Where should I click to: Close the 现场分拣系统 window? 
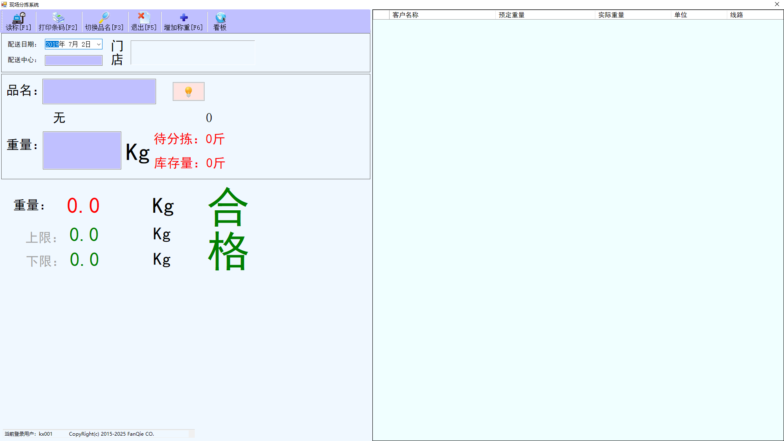[777, 4]
